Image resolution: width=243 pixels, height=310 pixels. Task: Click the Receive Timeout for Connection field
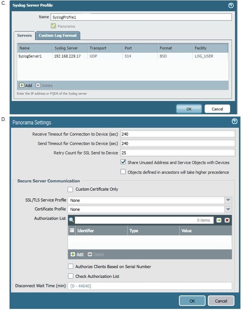[177, 134]
